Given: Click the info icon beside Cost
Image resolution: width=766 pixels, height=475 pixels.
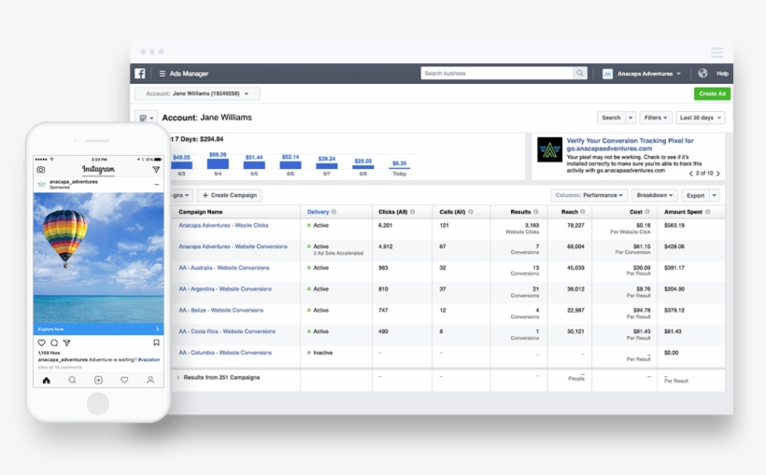Looking at the screenshot, I should 647,212.
